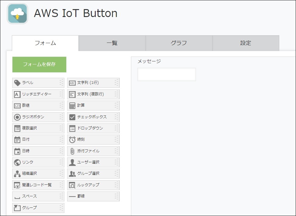Switch to the 一覧 tab
This screenshot has width=296, height=216.
[112, 43]
